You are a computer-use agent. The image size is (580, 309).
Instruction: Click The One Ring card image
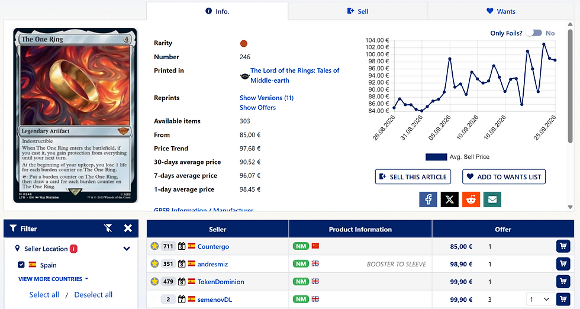(x=75, y=115)
